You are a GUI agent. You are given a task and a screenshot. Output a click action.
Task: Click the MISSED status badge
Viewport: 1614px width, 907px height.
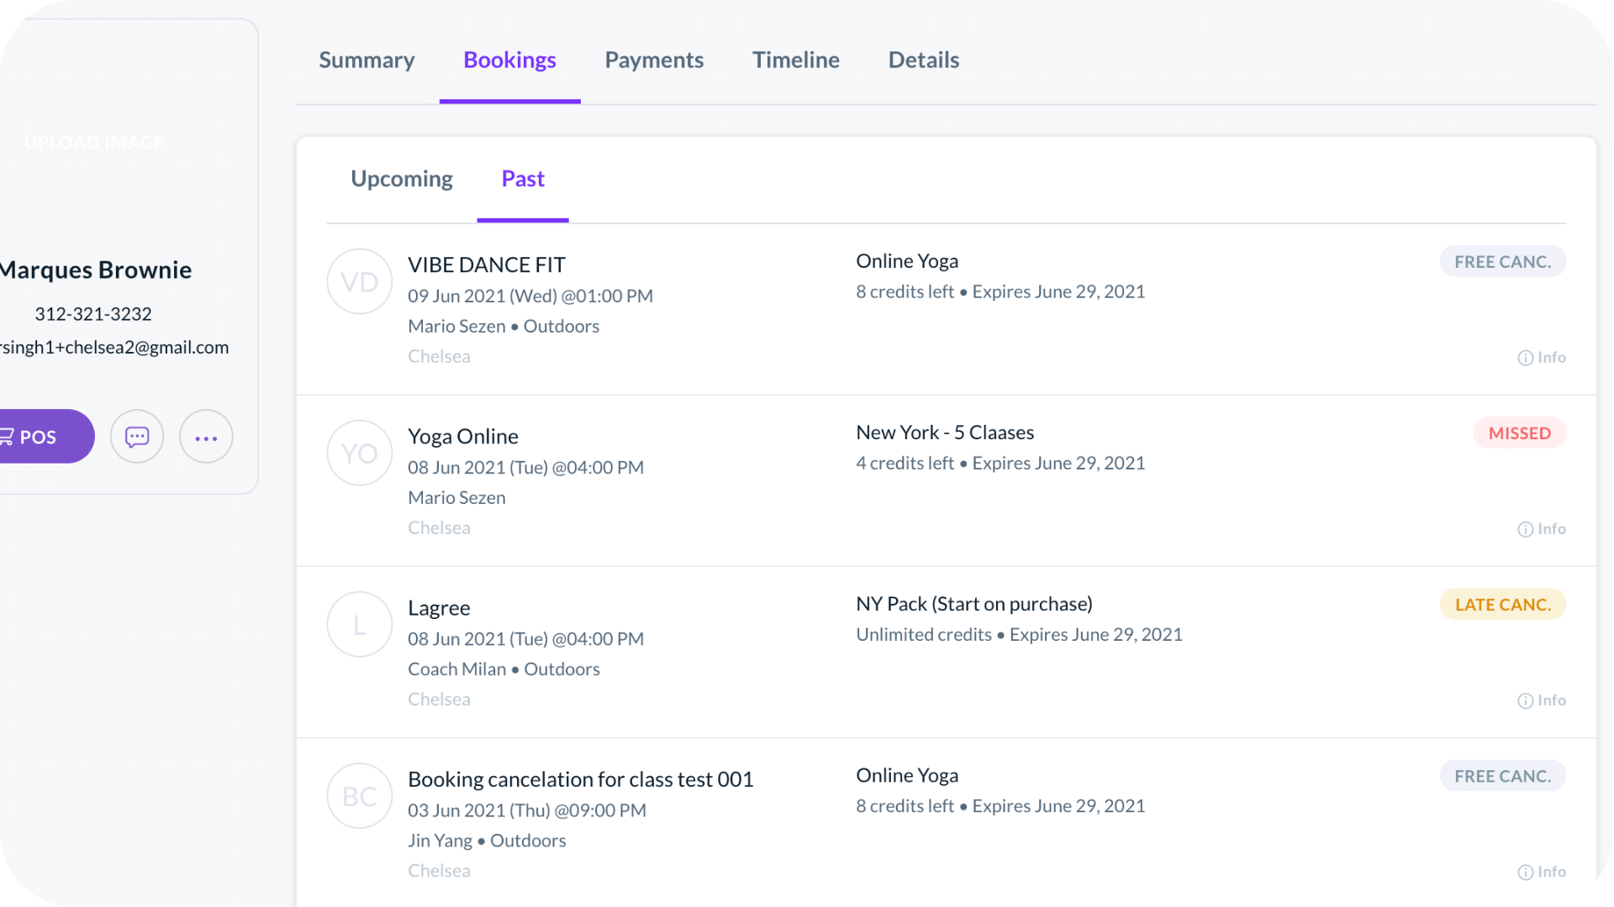pos(1519,433)
